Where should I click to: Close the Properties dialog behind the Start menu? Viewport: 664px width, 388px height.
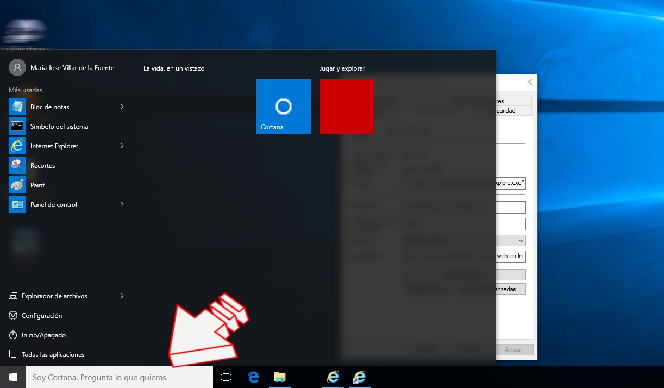click(529, 82)
